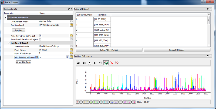The height and width of the screenshot is (109, 216).
Task: Uncheck Auto-Save Data to Project
Action: [x=40, y=36]
